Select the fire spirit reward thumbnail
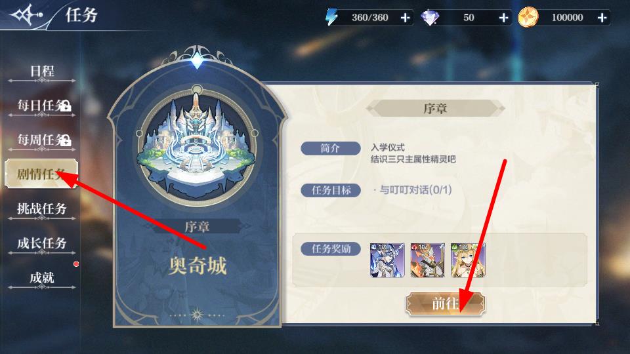 pos(427,260)
